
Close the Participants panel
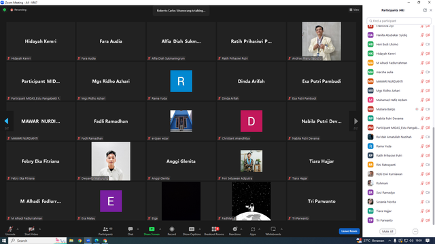pyautogui.click(x=431, y=10)
